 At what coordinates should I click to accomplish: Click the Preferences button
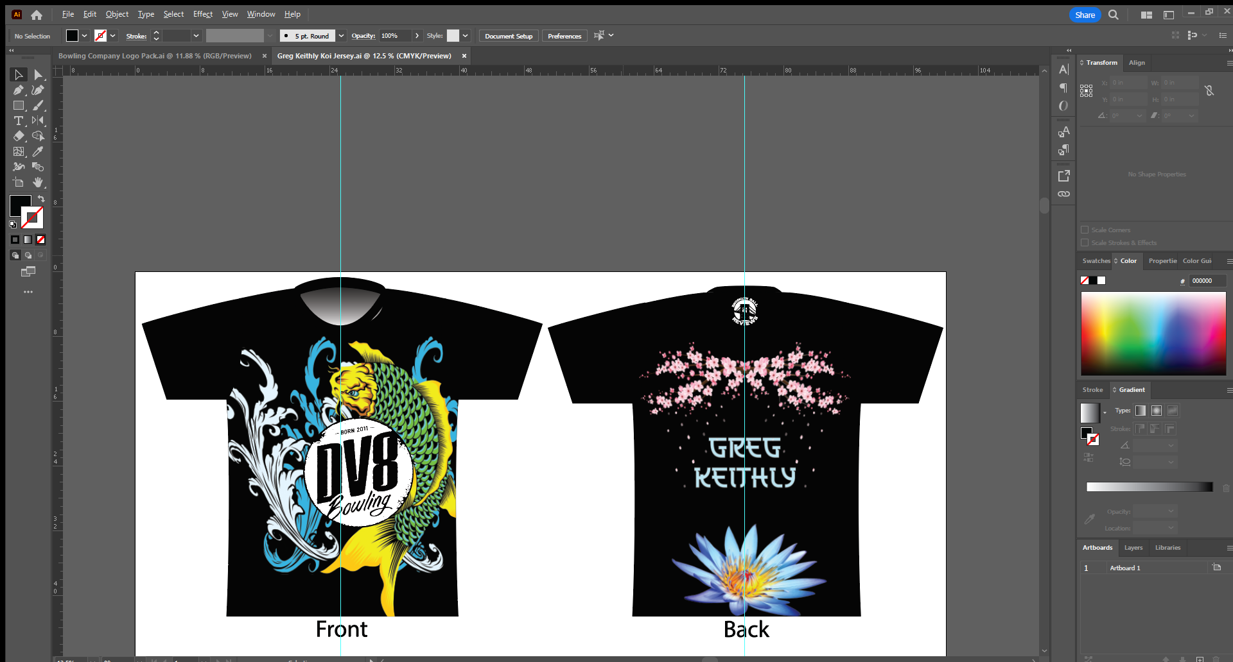coord(564,36)
